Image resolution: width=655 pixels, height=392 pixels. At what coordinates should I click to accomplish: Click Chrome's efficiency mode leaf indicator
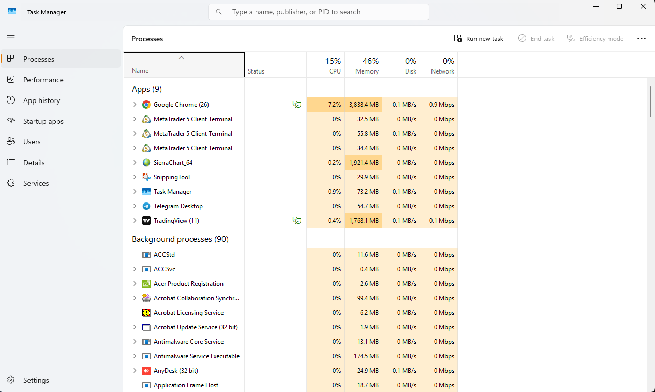click(297, 105)
